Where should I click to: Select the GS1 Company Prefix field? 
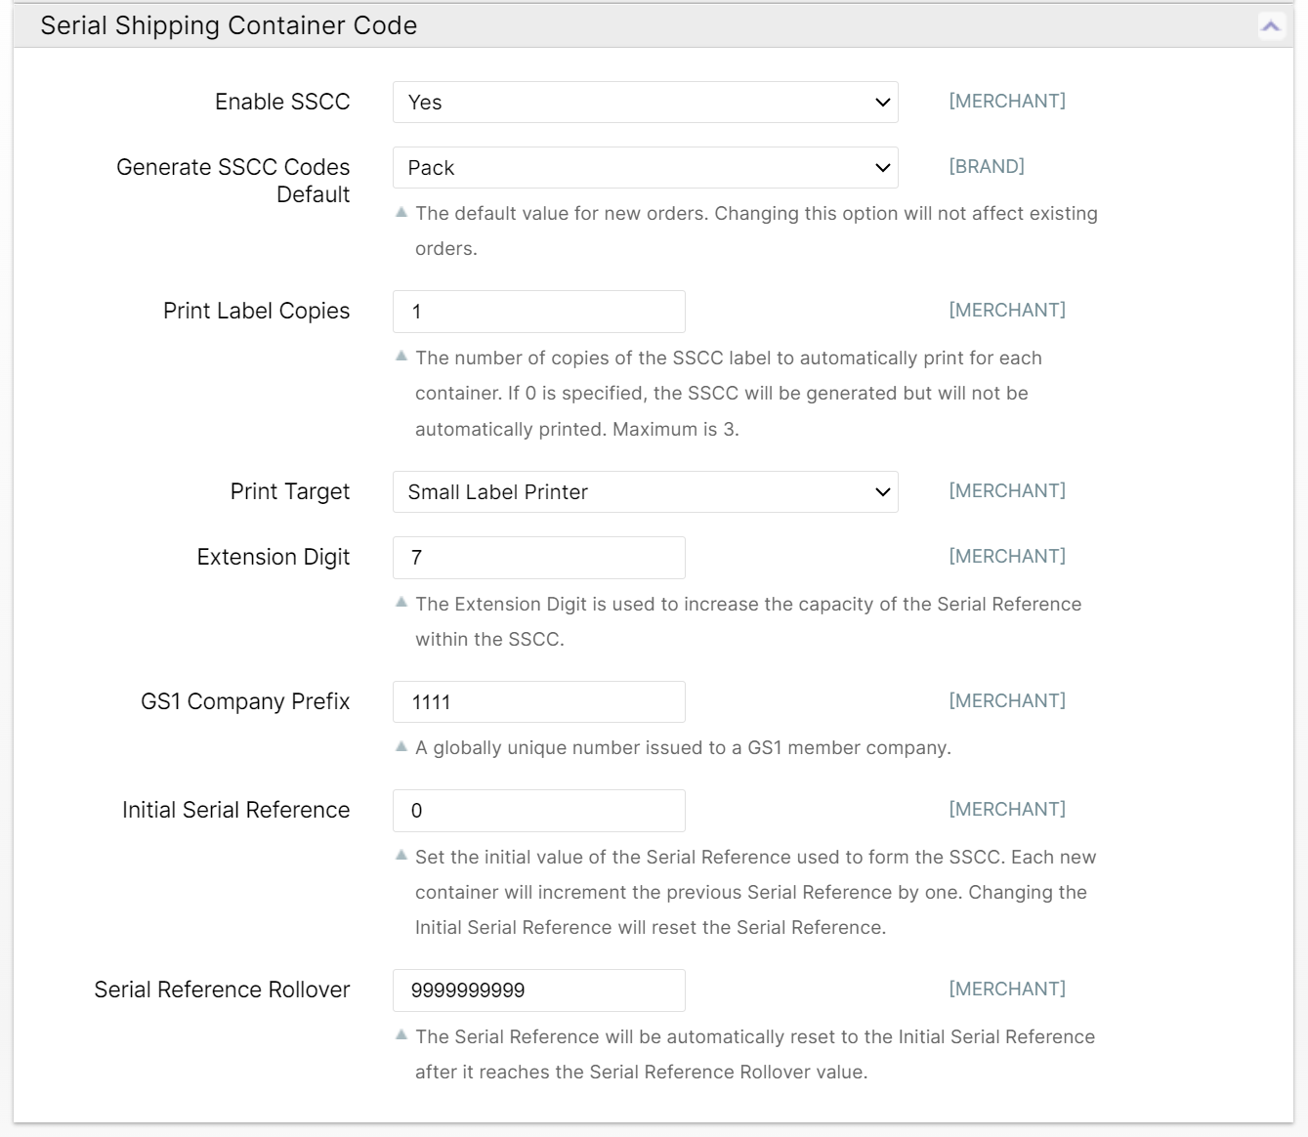coord(538,702)
